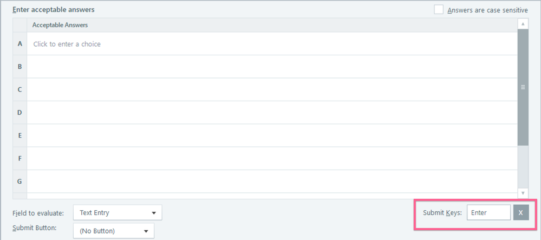Viewport: 541px width, 240px height.
Task: Select answer row F cell
Action: tap(271, 158)
